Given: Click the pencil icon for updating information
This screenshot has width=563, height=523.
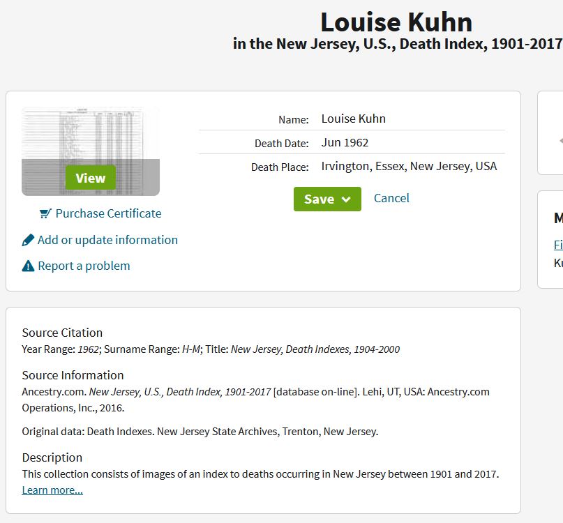Looking at the screenshot, I should click(28, 241).
